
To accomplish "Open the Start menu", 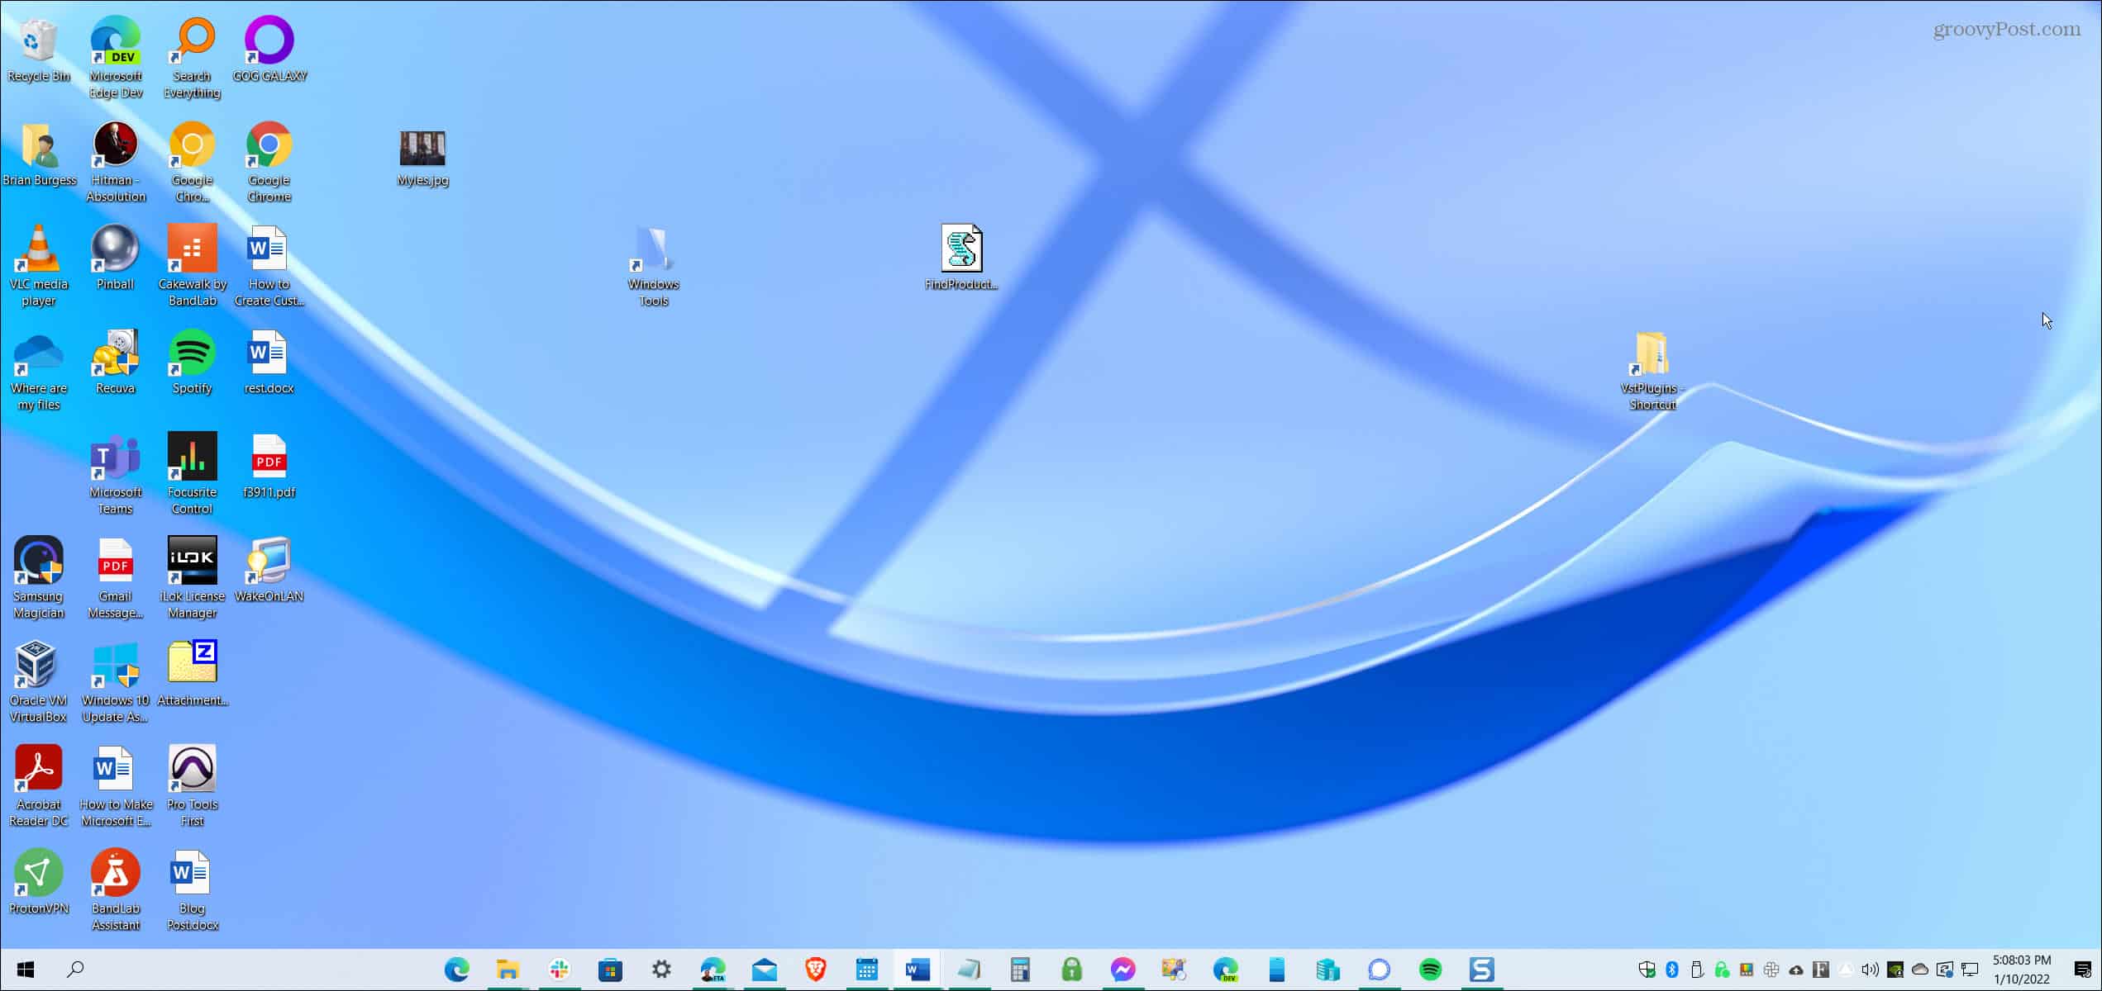I will click(25, 969).
